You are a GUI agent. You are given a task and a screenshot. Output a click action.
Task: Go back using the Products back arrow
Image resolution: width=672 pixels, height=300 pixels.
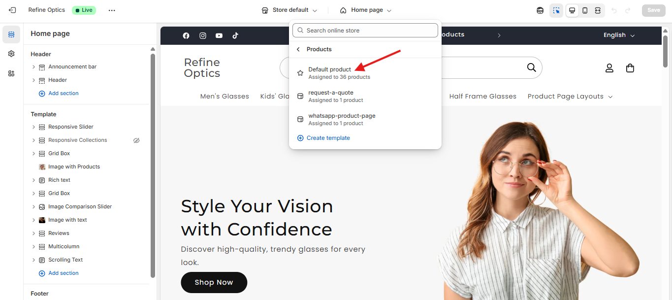pos(298,49)
